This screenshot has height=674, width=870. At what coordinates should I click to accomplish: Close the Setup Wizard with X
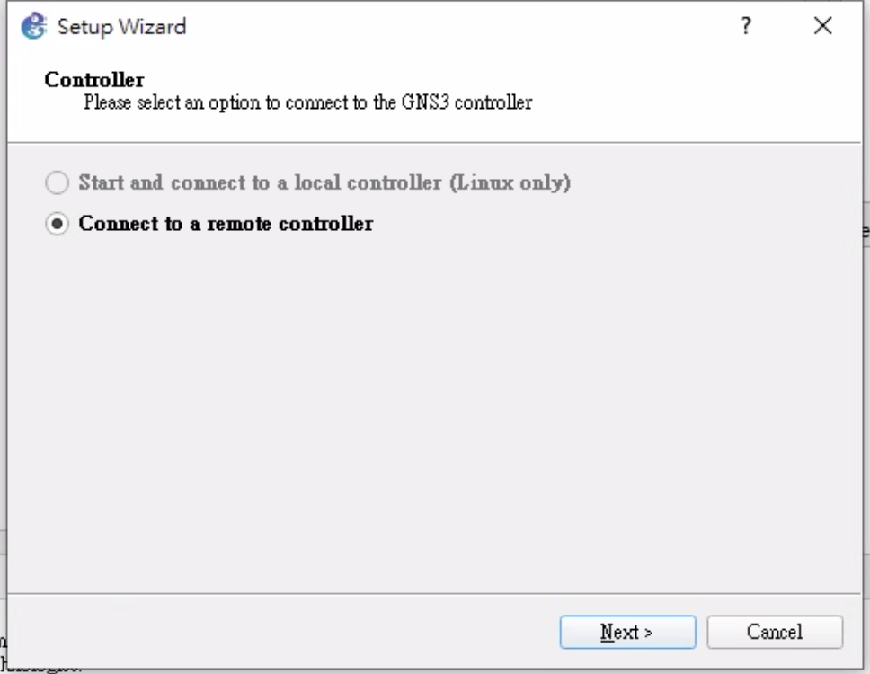coord(822,26)
